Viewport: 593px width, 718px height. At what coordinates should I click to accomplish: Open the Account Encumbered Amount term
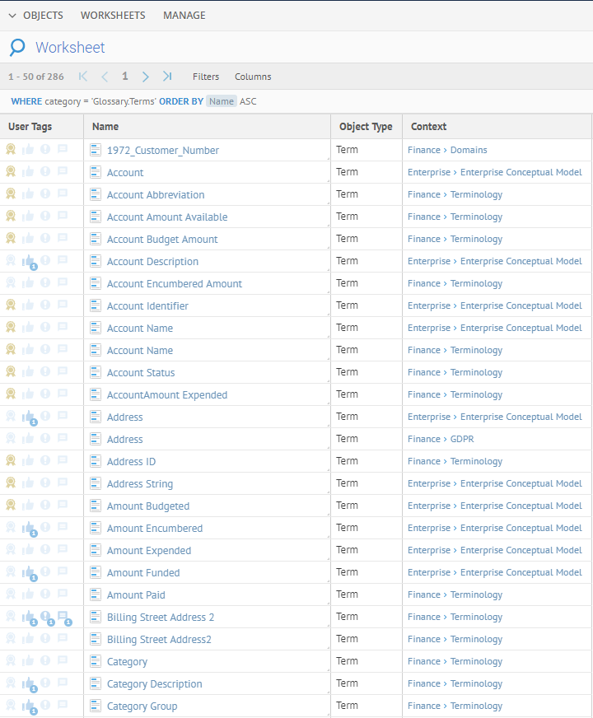pyautogui.click(x=175, y=284)
